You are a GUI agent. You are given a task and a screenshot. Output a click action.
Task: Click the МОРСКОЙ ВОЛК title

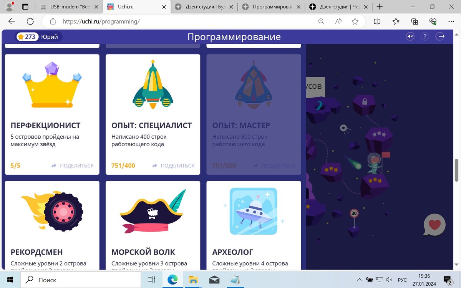click(x=143, y=252)
